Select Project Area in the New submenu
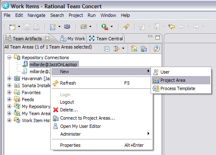 181,80
